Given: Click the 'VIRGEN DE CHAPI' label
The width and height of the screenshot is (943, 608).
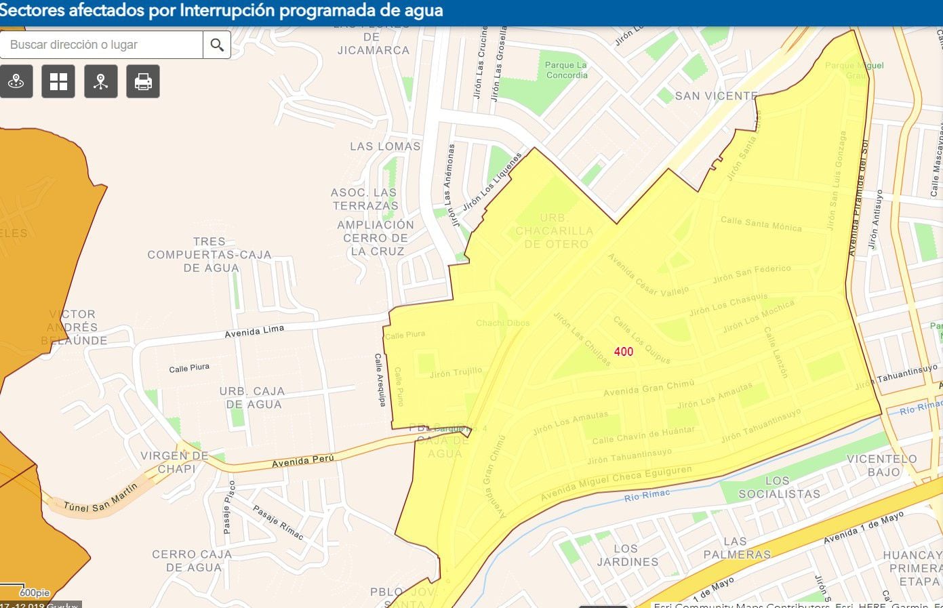Looking at the screenshot, I should (x=175, y=462).
